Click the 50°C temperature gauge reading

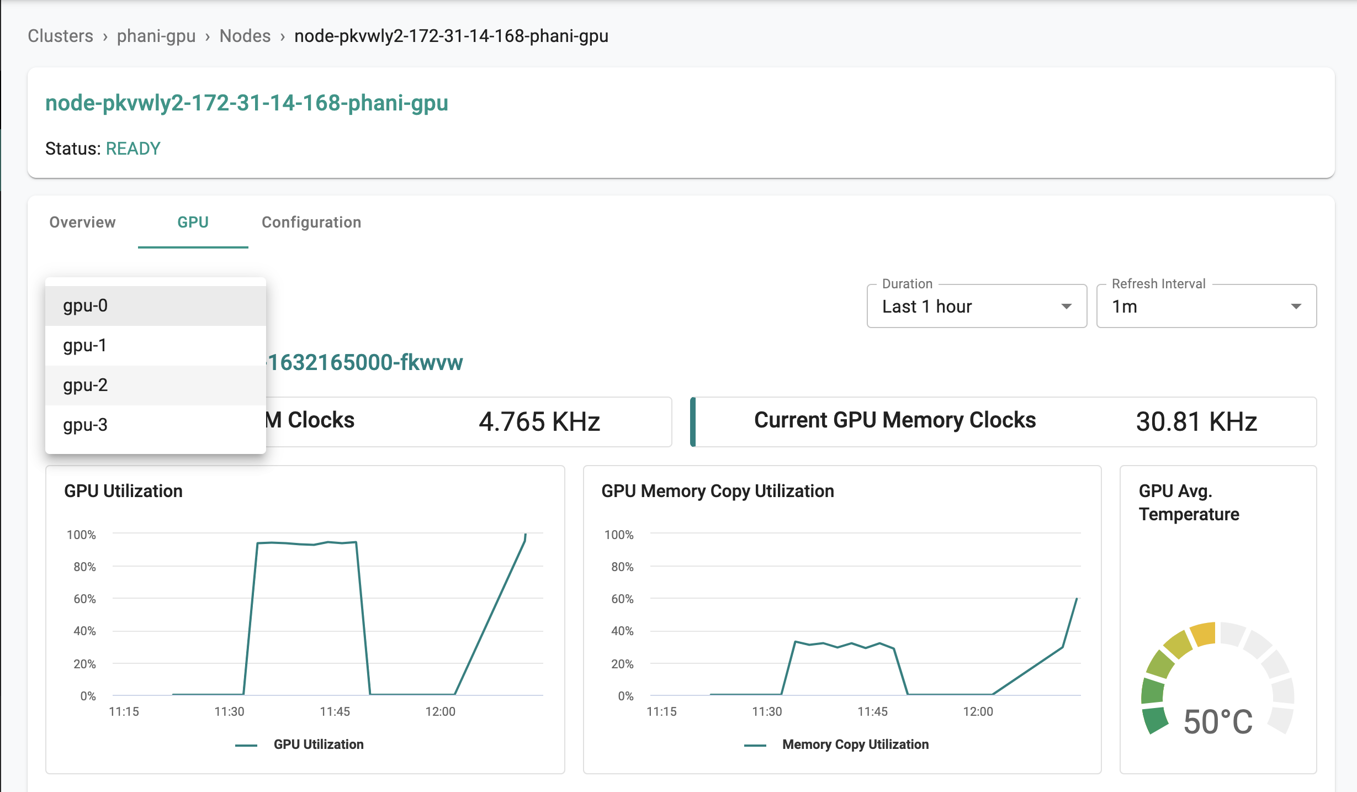(1218, 722)
